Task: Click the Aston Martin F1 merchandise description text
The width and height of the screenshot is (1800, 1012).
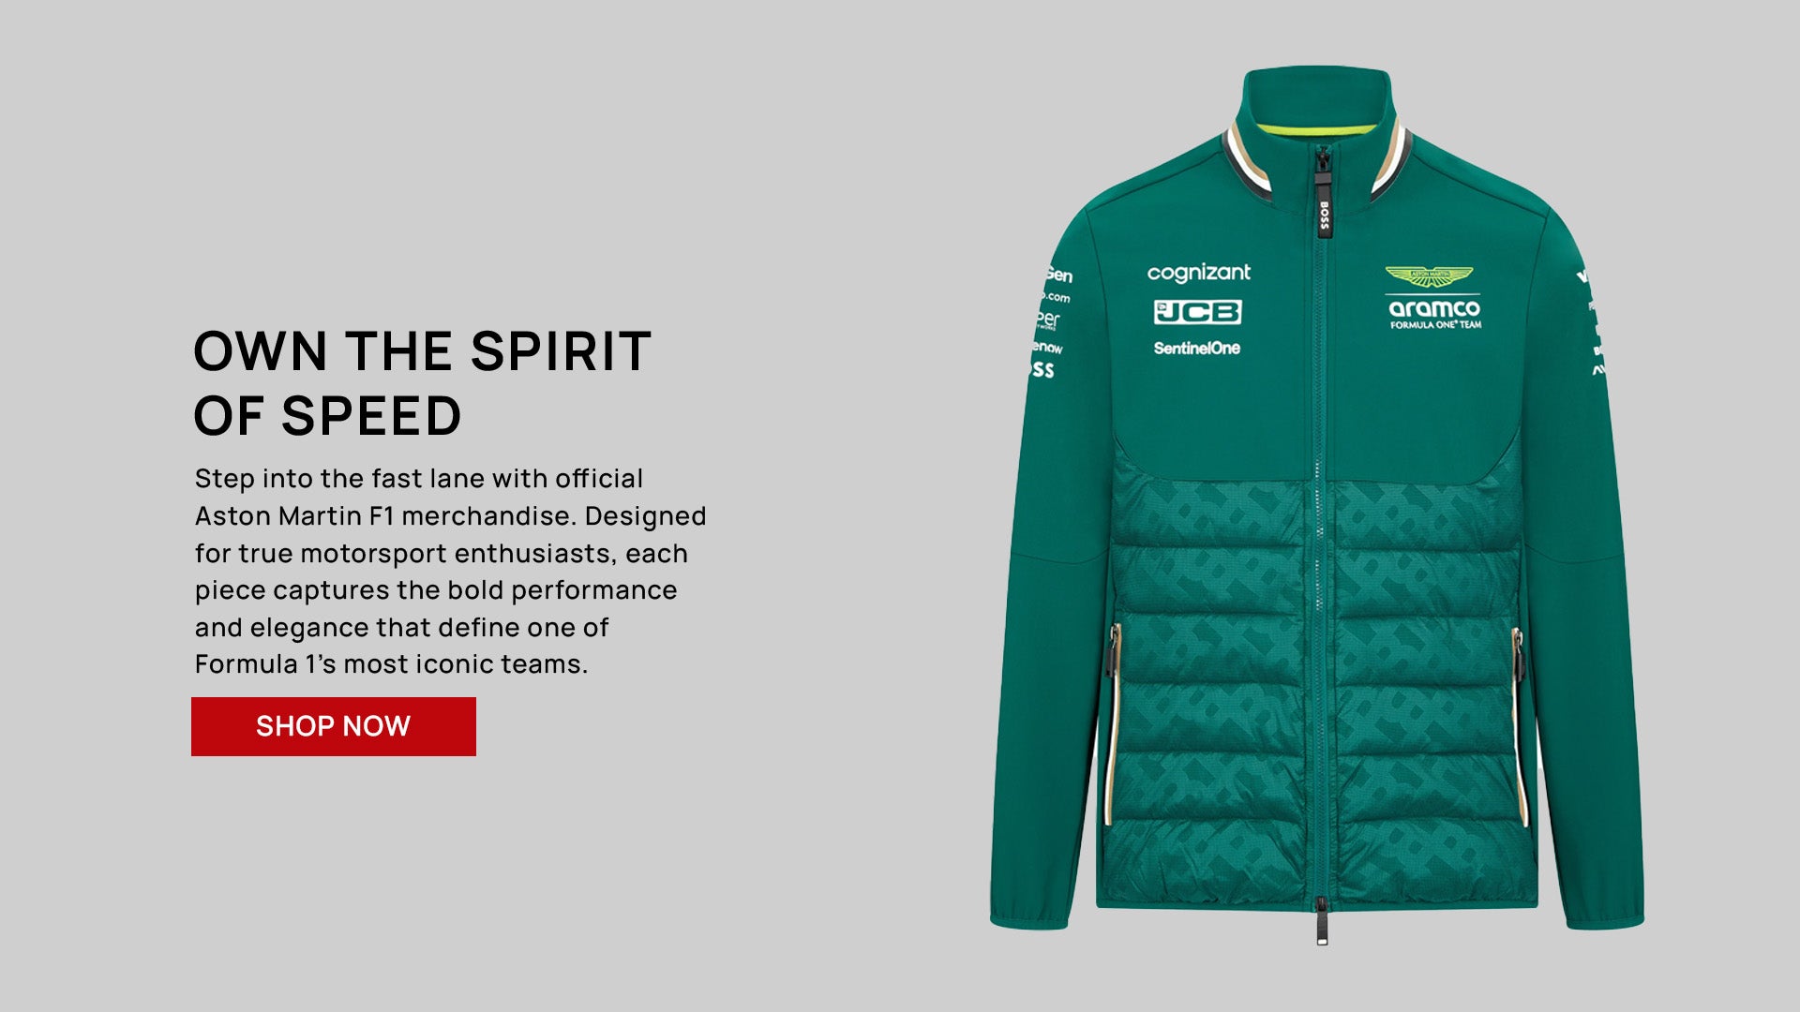Action: point(450,571)
